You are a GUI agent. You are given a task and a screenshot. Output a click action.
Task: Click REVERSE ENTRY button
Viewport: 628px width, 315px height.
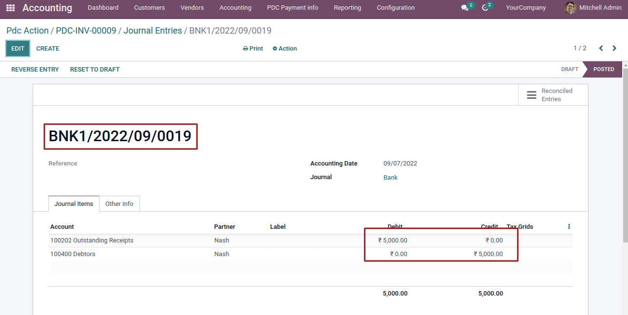(x=35, y=70)
